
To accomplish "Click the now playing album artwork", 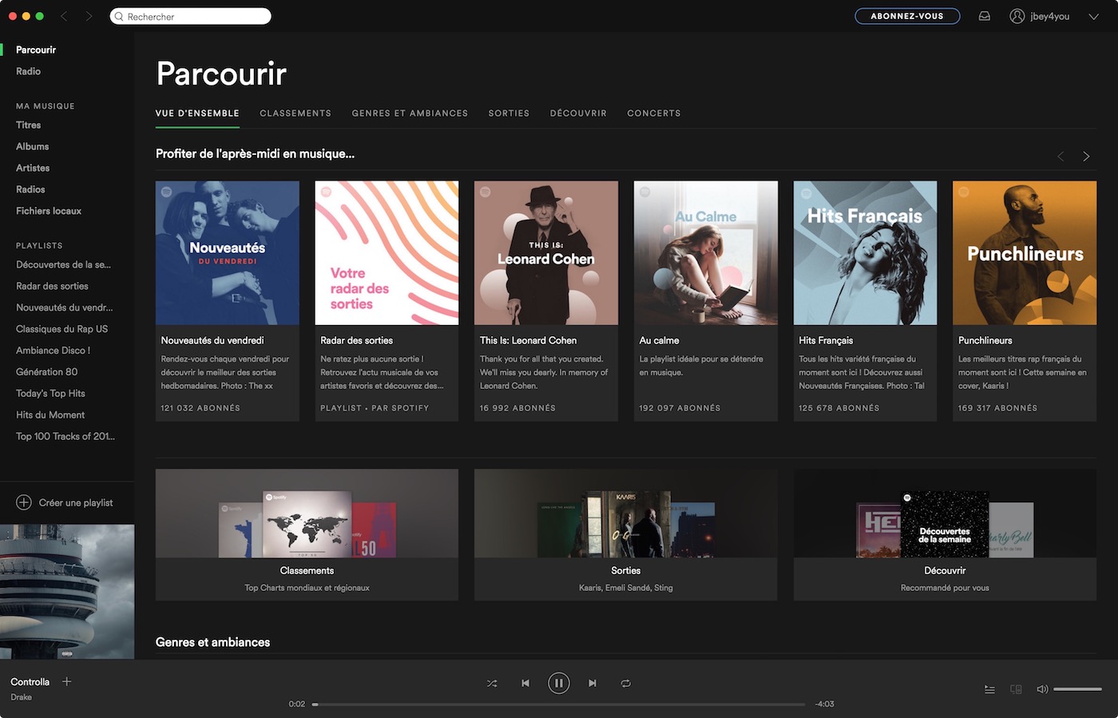I will [67, 592].
